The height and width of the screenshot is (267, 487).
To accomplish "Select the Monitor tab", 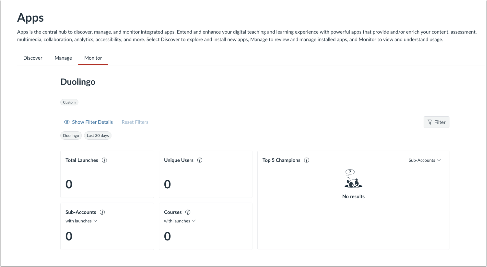I will [x=93, y=58].
